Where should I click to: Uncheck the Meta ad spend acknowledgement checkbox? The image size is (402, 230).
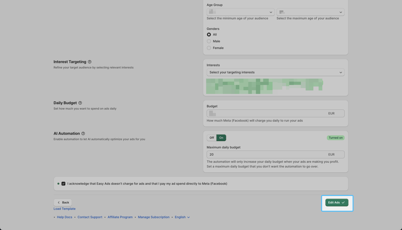(63, 184)
